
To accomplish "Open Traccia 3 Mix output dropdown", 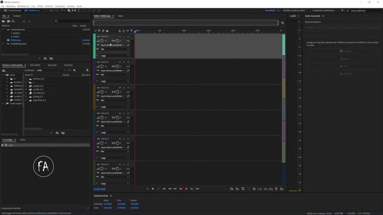I will [x=114, y=100].
